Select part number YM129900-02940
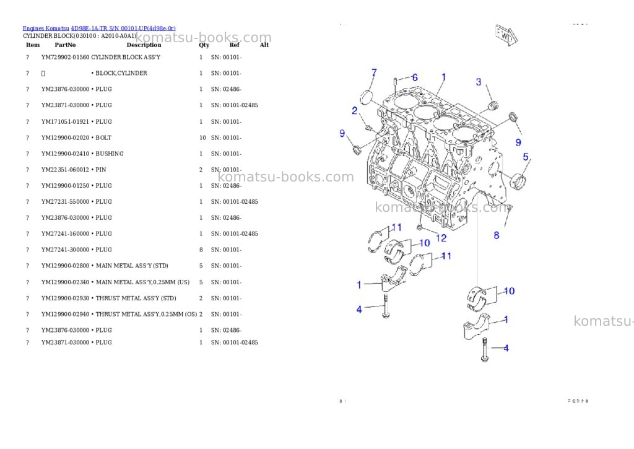634x449 pixels. click(x=65, y=315)
